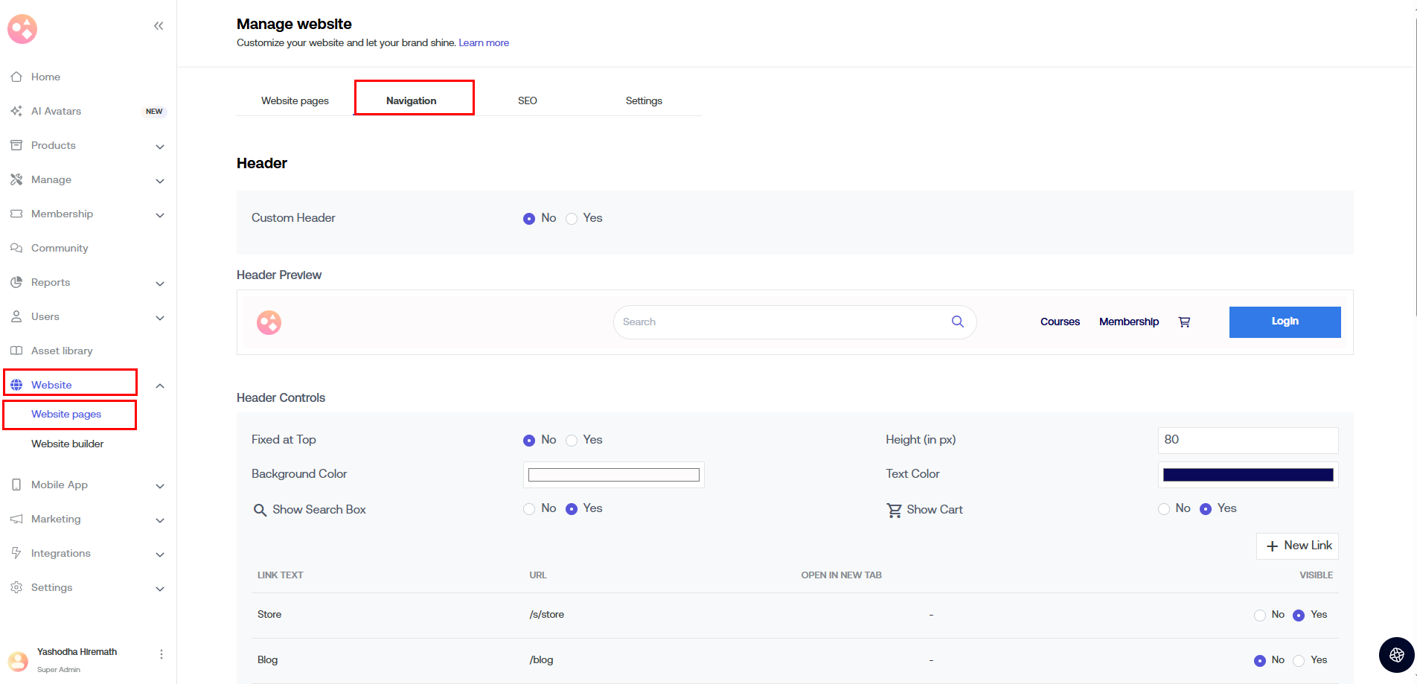This screenshot has width=1417, height=684.
Task: Click the search magnifier icon in preview
Action: click(957, 322)
